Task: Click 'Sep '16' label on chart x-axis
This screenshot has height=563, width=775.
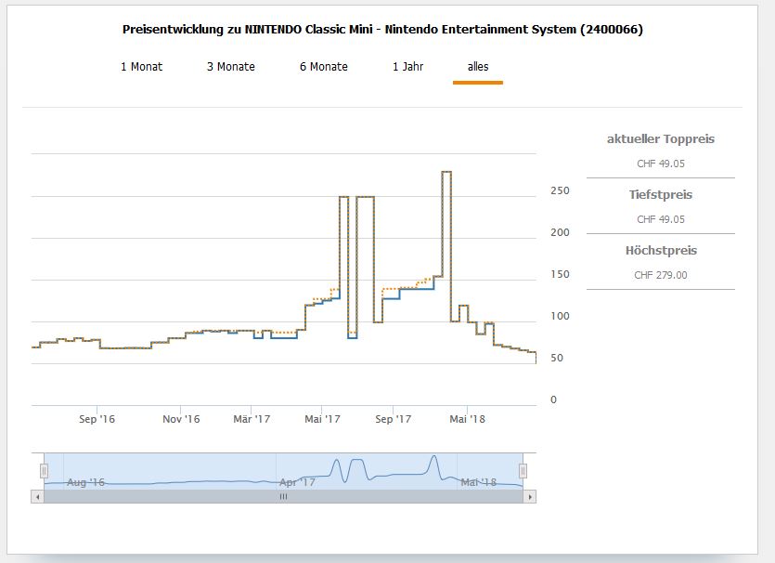Action: pos(97,420)
